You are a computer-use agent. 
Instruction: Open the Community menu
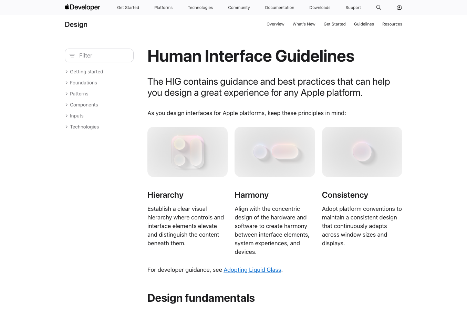pos(239,7)
